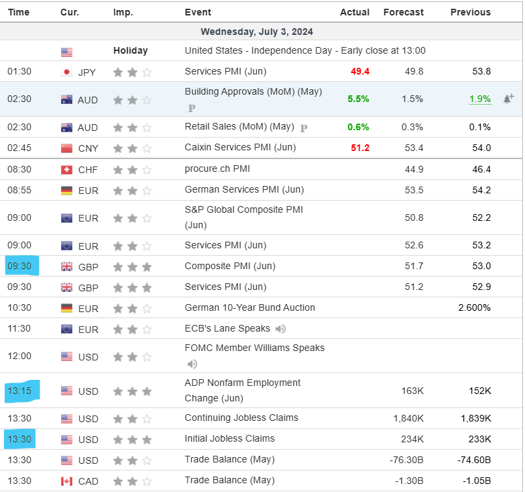
Task: Click the Imp. column header
Action: click(x=123, y=12)
